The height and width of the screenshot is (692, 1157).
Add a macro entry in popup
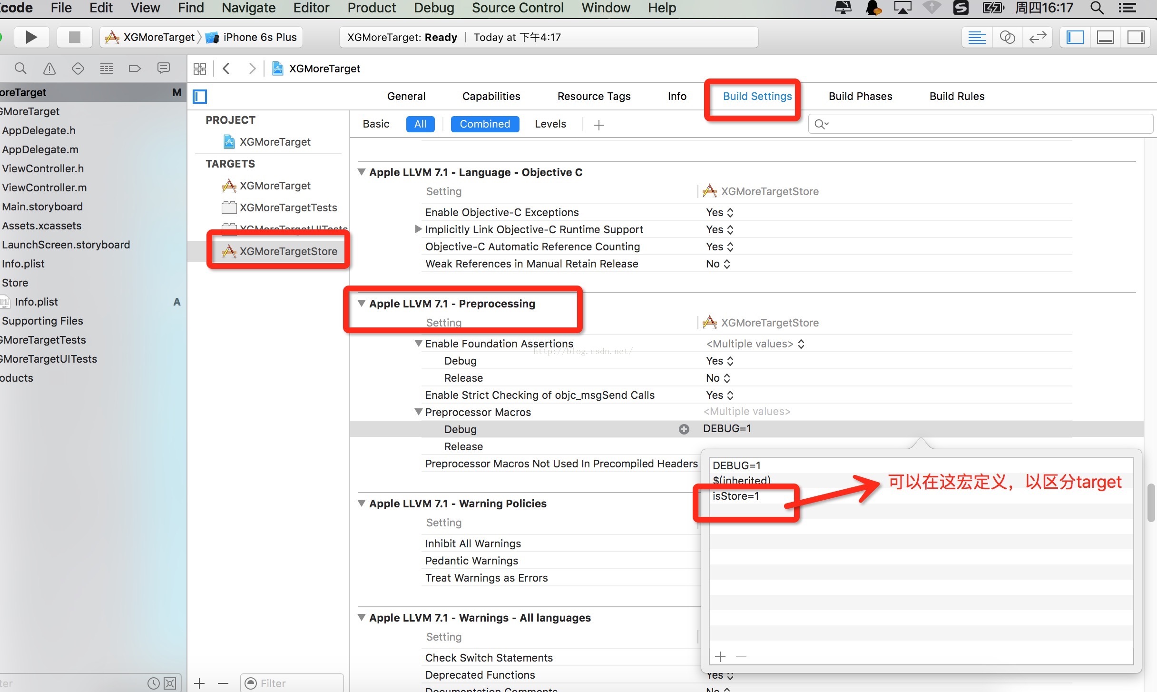click(720, 657)
